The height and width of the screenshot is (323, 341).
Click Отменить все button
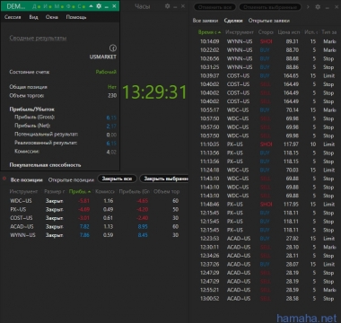pyautogui.click(x=214, y=7)
